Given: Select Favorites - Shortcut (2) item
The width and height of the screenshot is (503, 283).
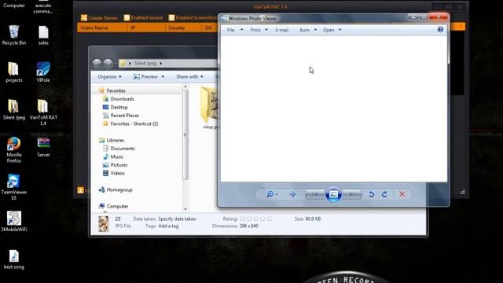Looking at the screenshot, I should tap(134, 124).
